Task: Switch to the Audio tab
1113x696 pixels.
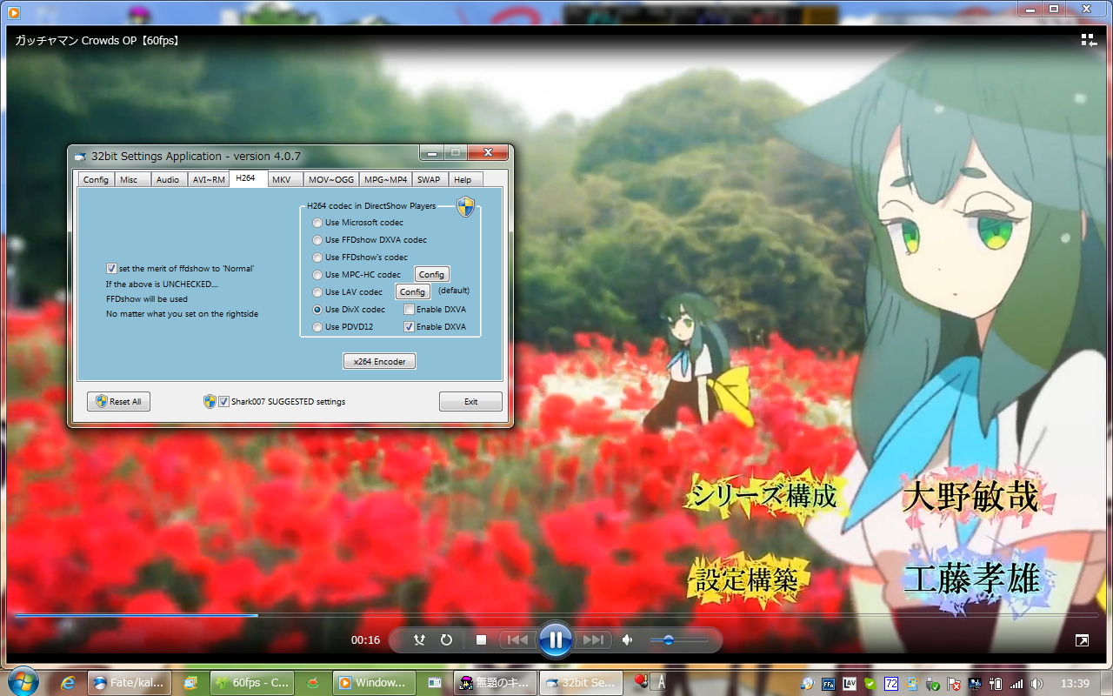Action: point(168,179)
